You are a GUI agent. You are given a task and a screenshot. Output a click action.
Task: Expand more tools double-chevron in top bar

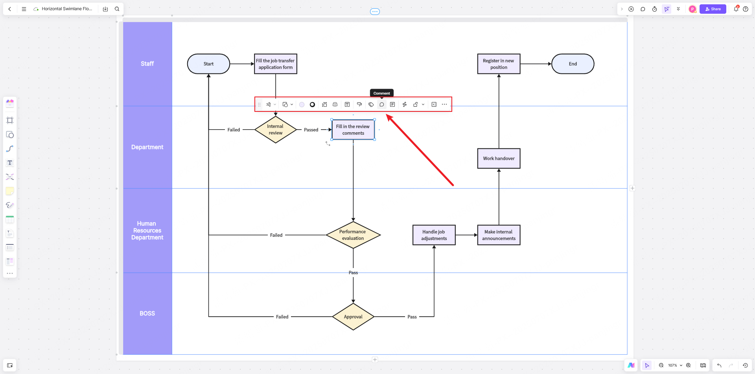678,9
